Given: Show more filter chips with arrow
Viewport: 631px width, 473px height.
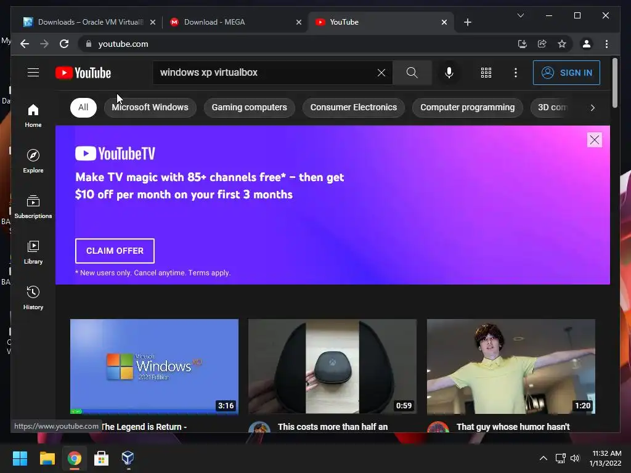Looking at the screenshot, I should click(x=592, y=108).
